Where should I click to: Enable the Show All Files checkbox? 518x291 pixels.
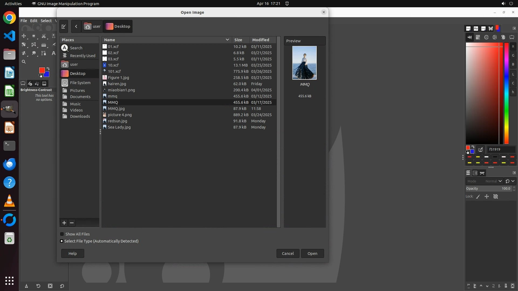[62, 234]
